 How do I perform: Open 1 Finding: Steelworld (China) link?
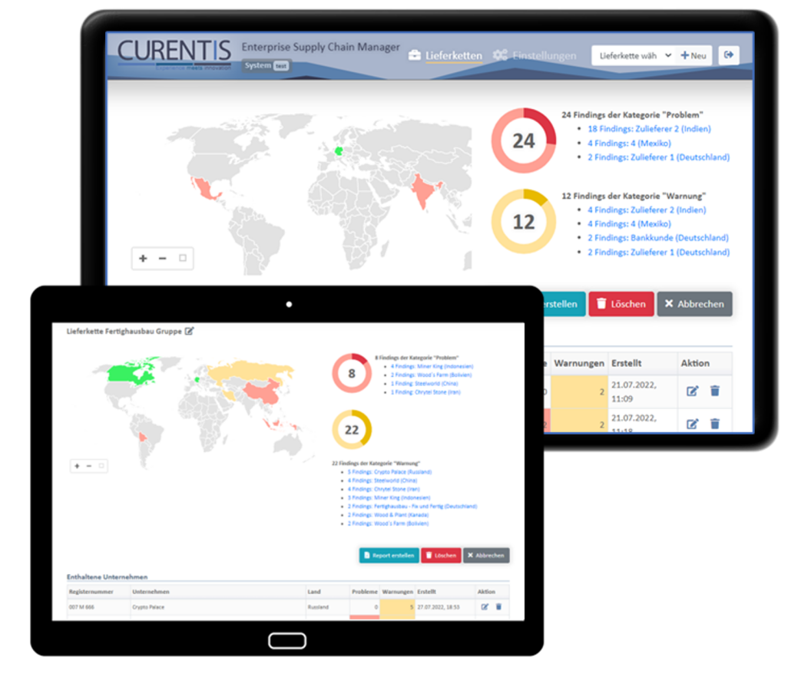[x=424, y=384]
